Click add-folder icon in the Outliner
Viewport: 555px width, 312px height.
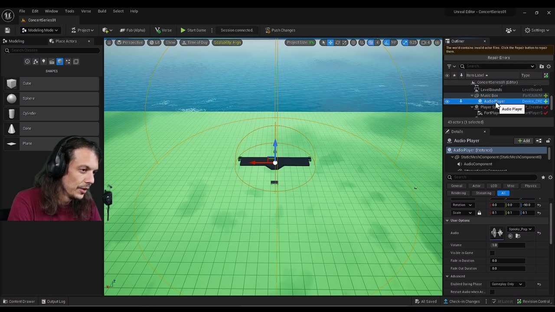[542, 66]
